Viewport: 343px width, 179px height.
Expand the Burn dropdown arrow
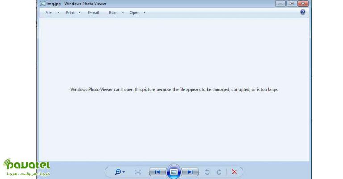click(x=123, y=12)
